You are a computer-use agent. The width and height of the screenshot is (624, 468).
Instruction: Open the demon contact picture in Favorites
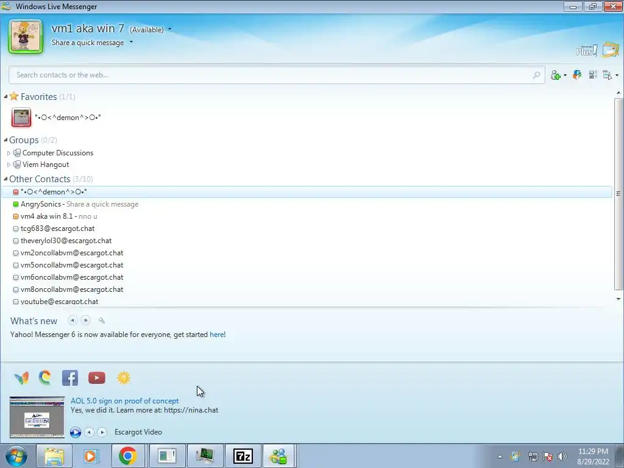[21, 118]
